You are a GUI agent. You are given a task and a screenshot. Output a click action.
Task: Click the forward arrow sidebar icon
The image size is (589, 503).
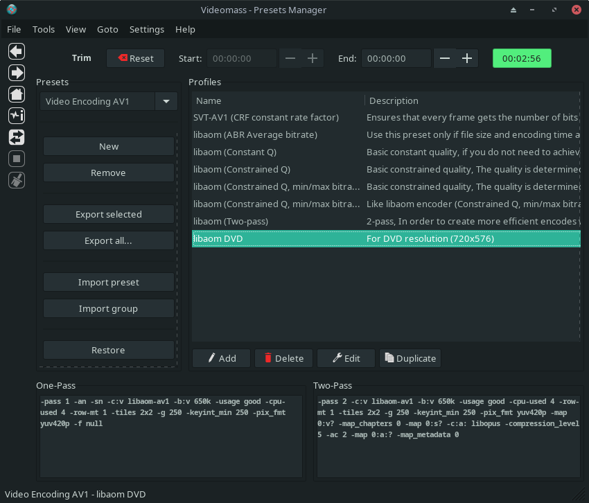pos(17,73)
